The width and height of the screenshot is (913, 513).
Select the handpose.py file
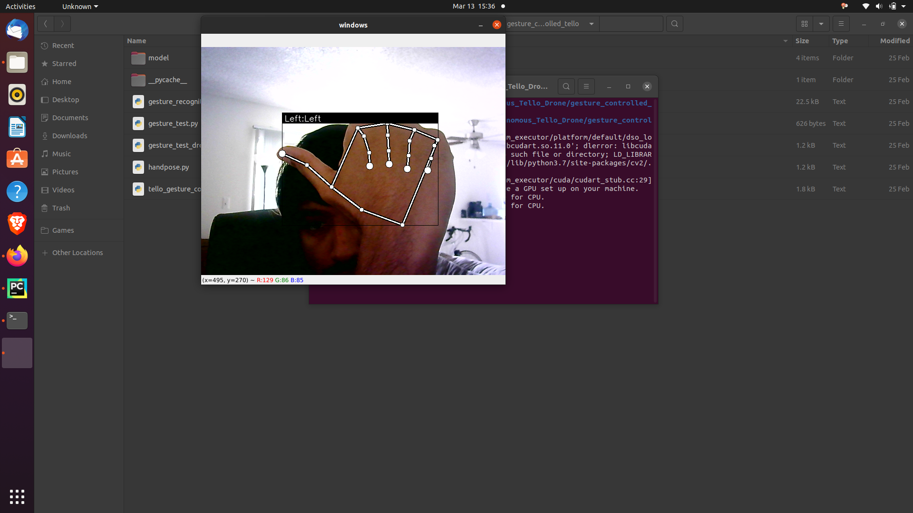point(168,167)
